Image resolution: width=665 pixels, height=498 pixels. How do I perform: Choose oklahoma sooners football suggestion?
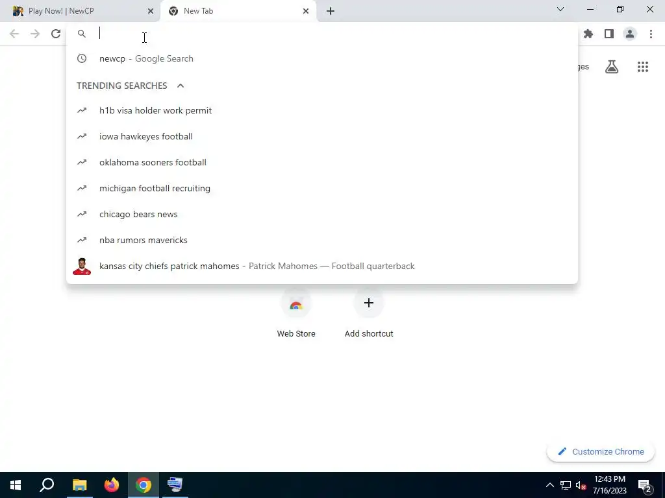[x=322, y=162]
